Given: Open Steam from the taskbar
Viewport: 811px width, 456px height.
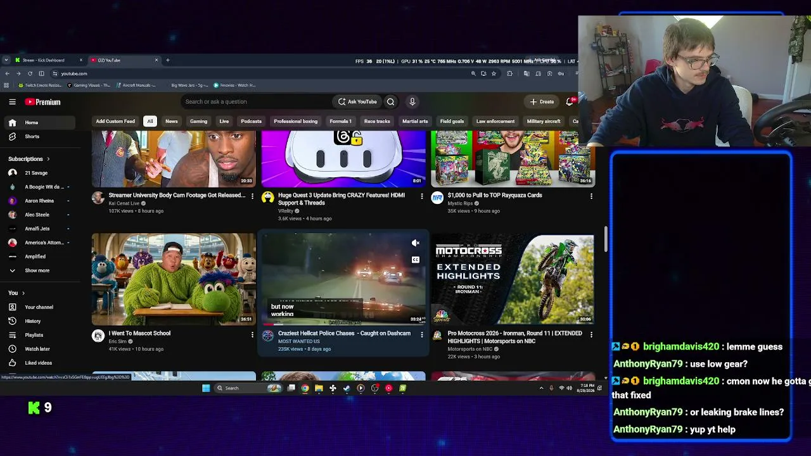Looking at the screenshot, I should coord(347,388).
